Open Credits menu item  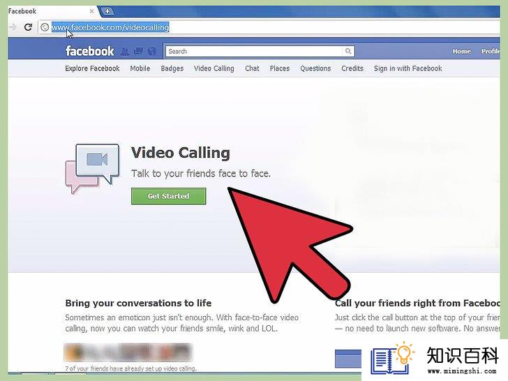click(352, 68)
